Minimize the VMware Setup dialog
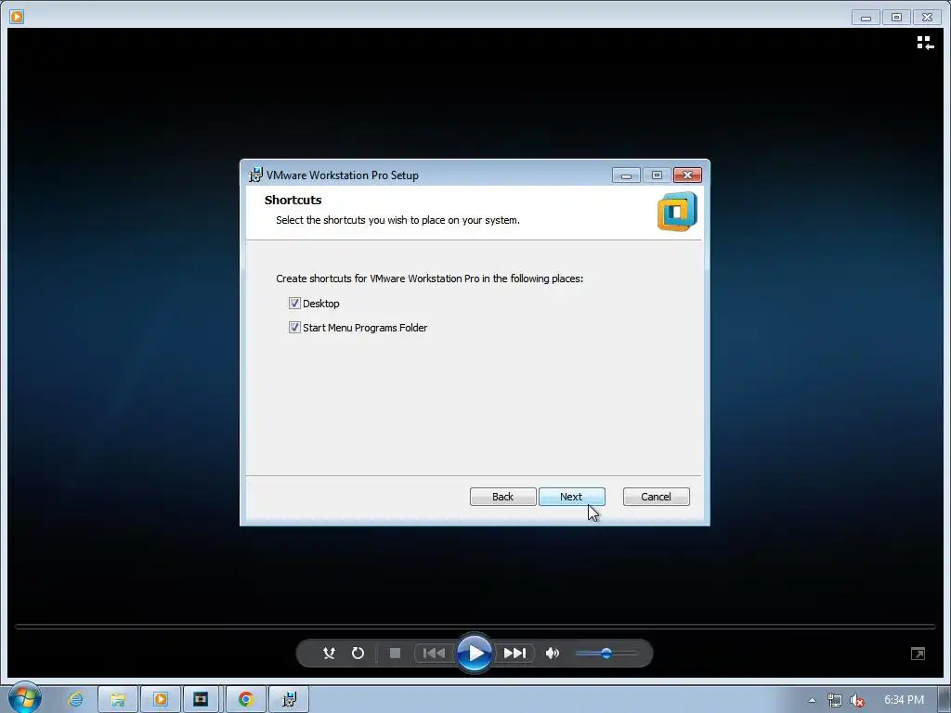This screenshot has width=951, height=713. (627, 175)
